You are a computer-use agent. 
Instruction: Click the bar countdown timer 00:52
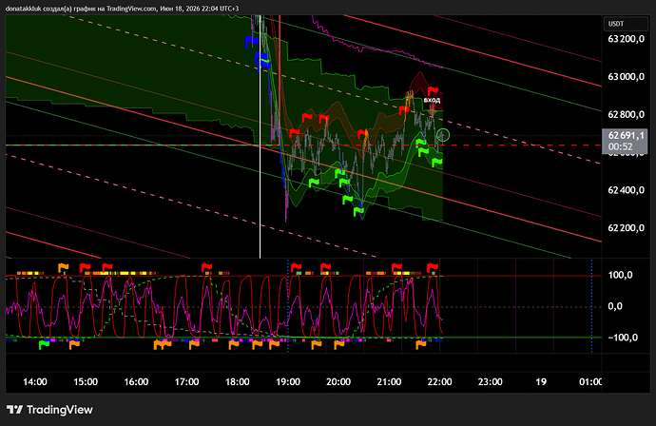click(x=621, y=146)
